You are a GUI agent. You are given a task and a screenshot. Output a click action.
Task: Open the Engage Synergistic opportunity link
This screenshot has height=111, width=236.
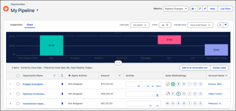34,84
